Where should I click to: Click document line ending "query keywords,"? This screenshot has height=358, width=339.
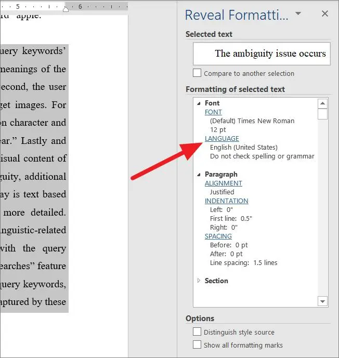pos(33,285)
